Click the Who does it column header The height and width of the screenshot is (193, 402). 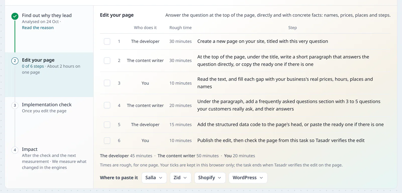[x=145, y=28]
